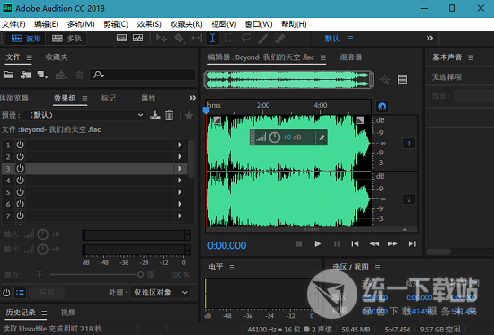
Task: Stop audio playback
Action: pyautogui.click(x=299, y=244)
